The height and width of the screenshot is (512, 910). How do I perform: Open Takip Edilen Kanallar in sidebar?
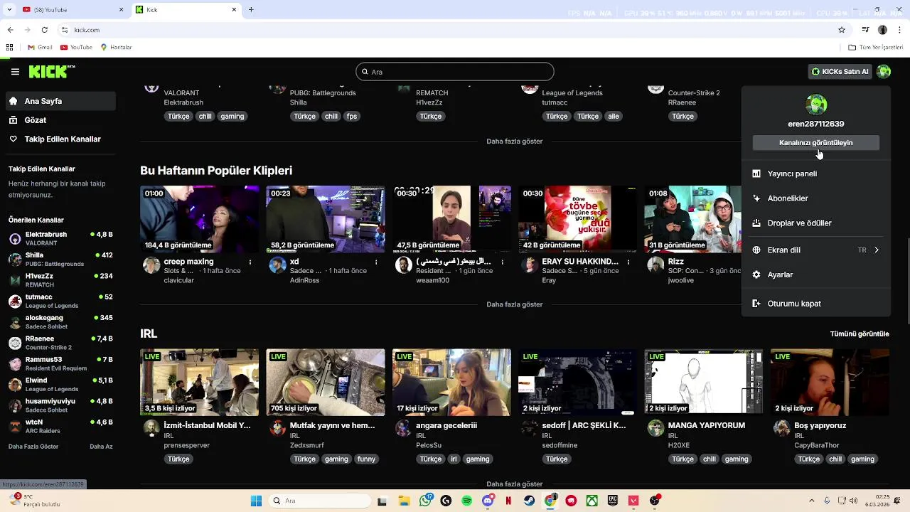[x=60, y=139]
